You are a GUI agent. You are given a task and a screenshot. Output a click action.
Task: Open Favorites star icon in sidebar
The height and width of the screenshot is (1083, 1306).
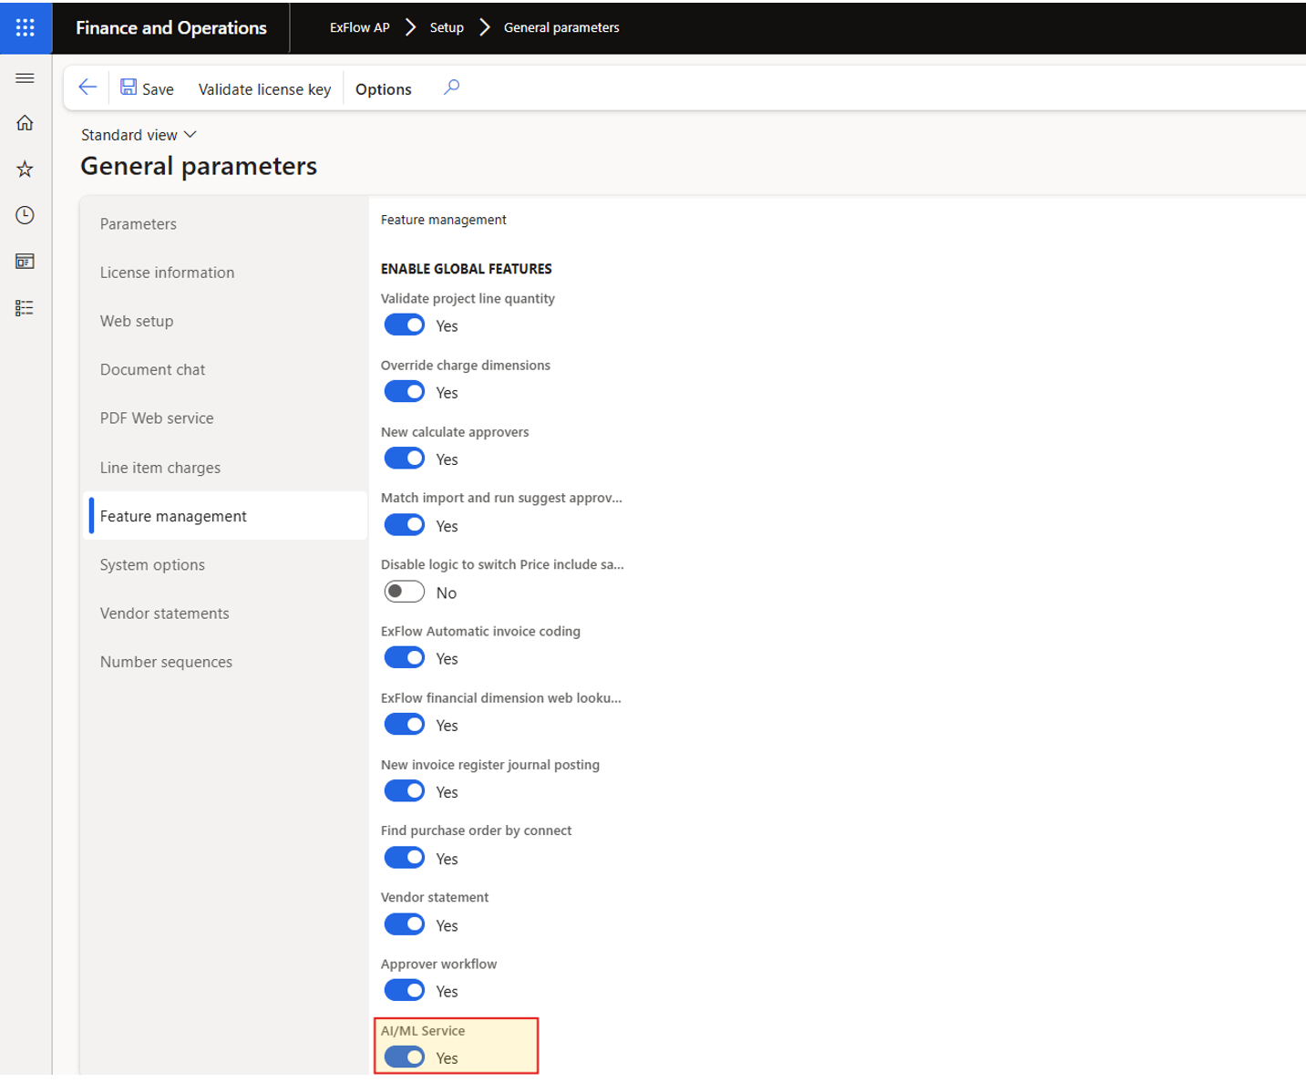click(26, 170)
